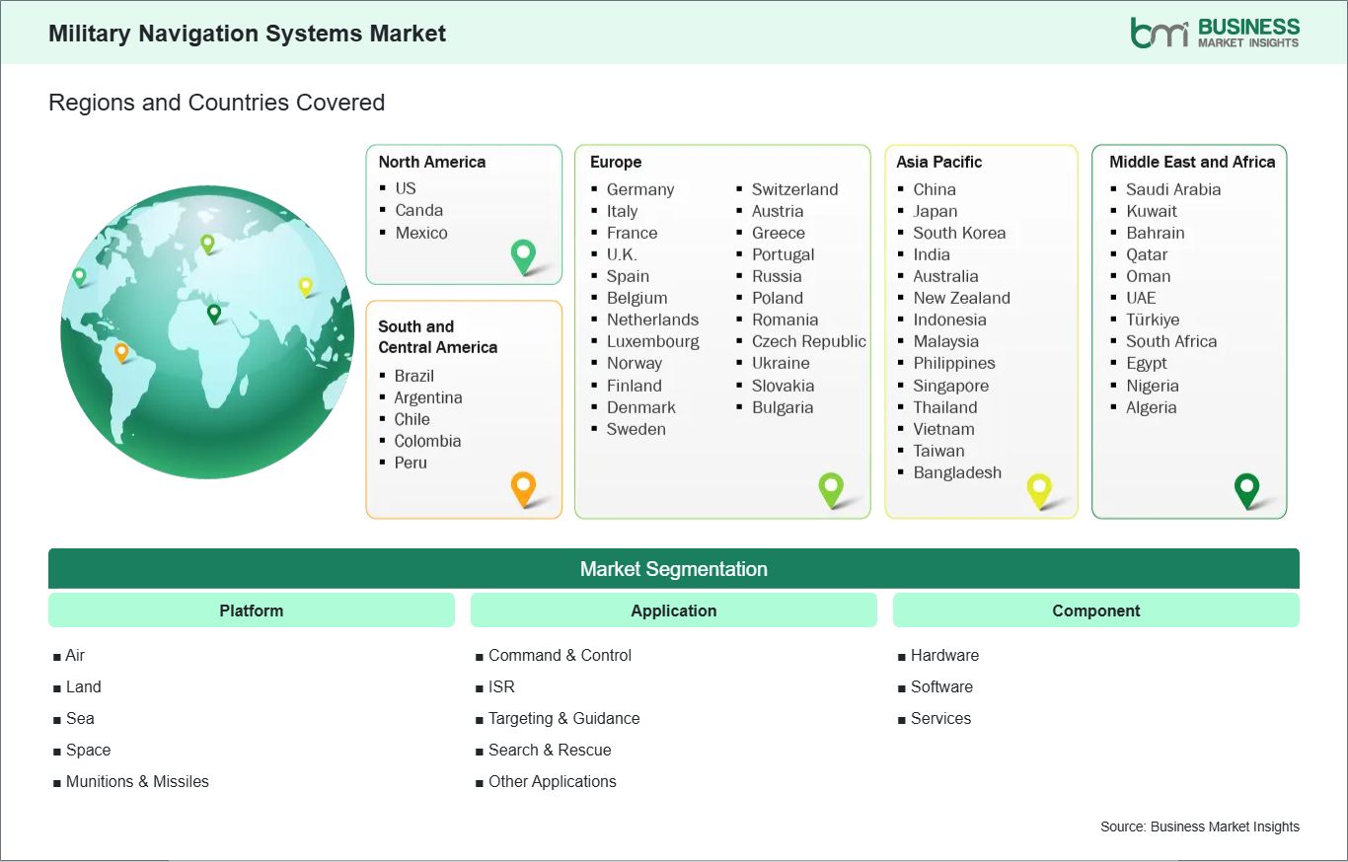Select 'US' in North America list
The width and height of the screenshot is (1348, 862).
[x=406, y=188]
